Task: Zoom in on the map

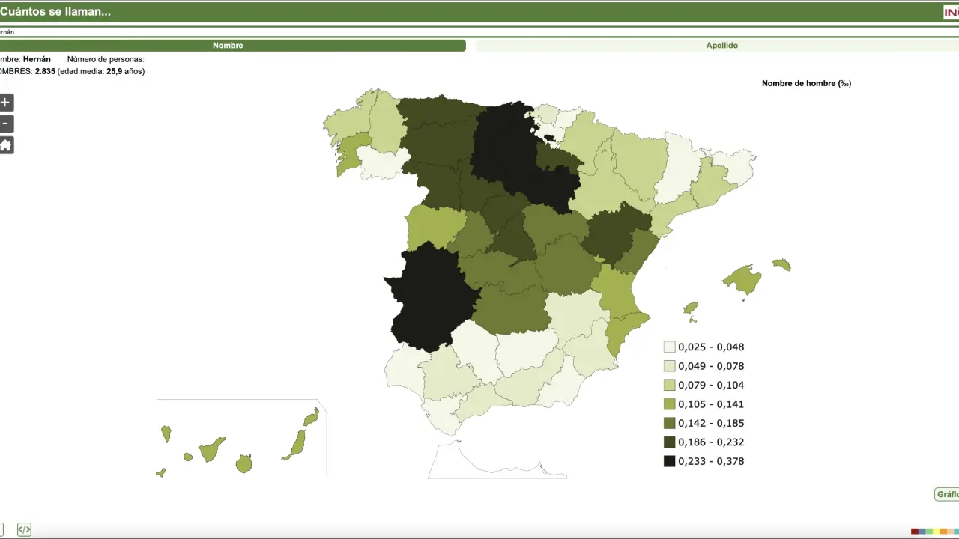Action: pyautogui.click(x=6, y=103)
